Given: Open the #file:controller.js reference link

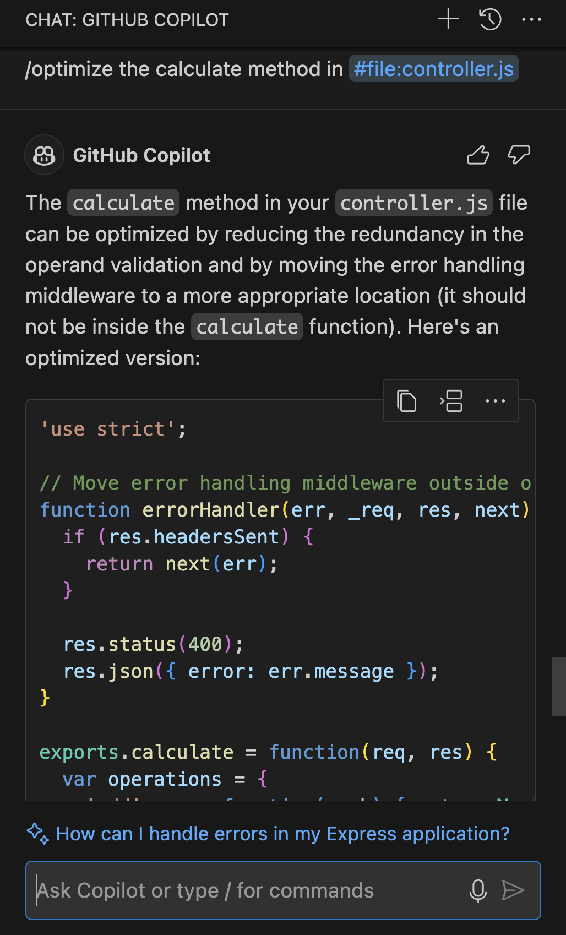Looking at the screenshot, I should click(434, 69).
